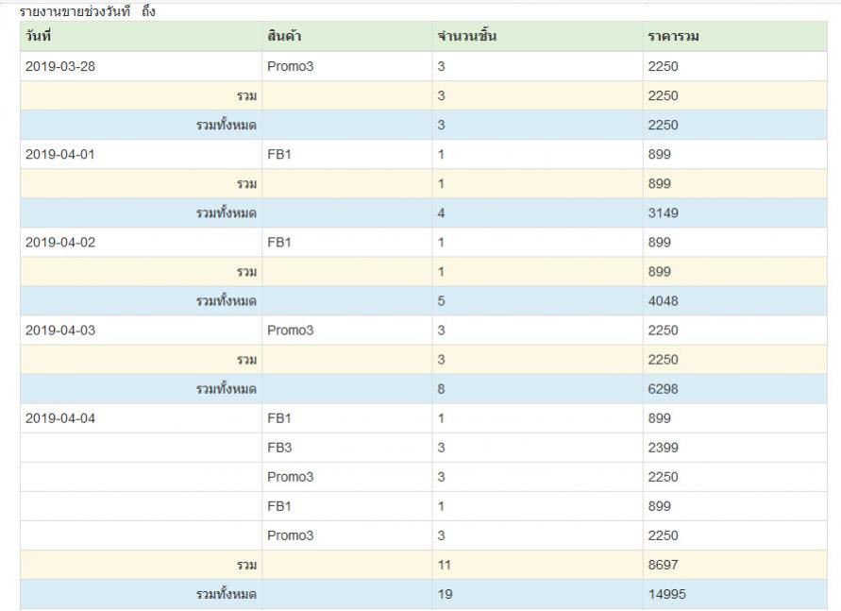Select the quantity cell showing 11
Screen dimensions: 841x611
[x=445, y=565]
